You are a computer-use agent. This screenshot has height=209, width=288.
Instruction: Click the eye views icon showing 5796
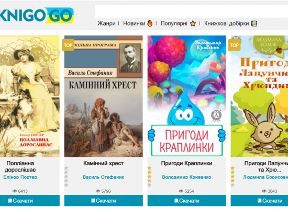(x=98, y=191)
